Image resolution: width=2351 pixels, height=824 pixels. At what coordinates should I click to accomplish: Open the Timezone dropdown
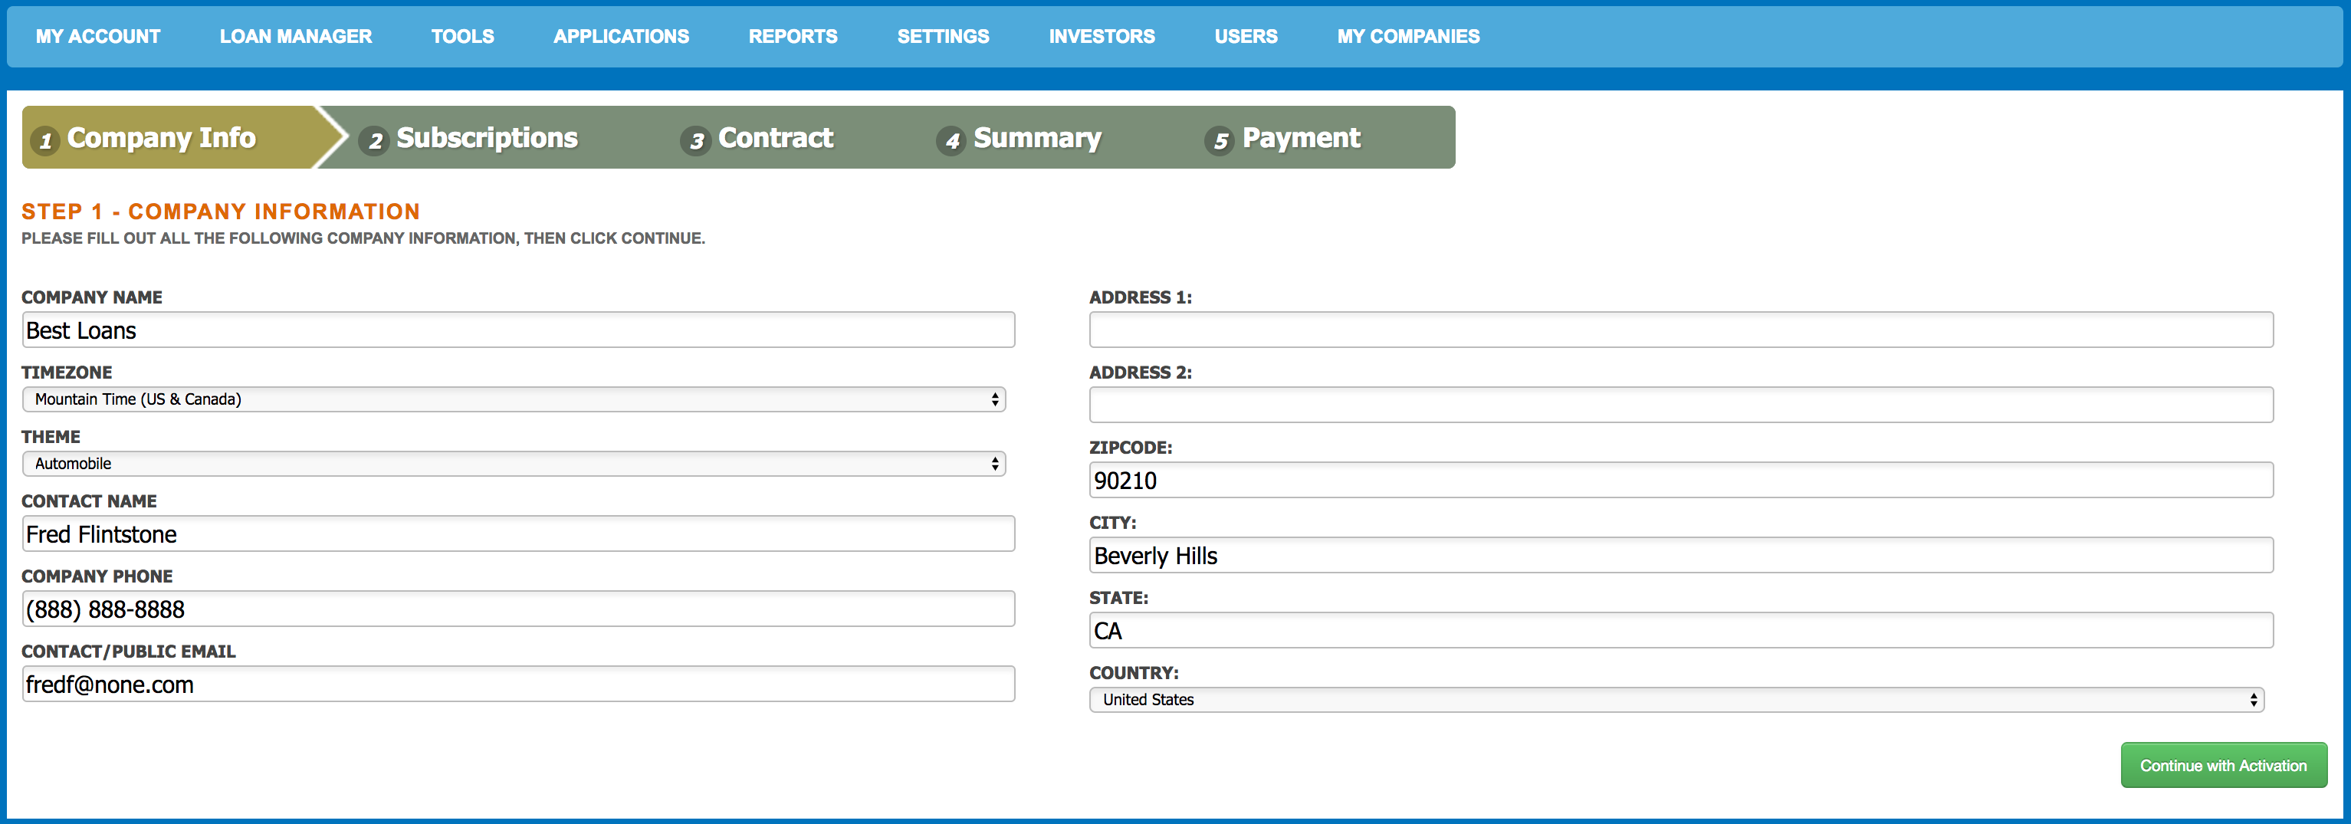514,399
